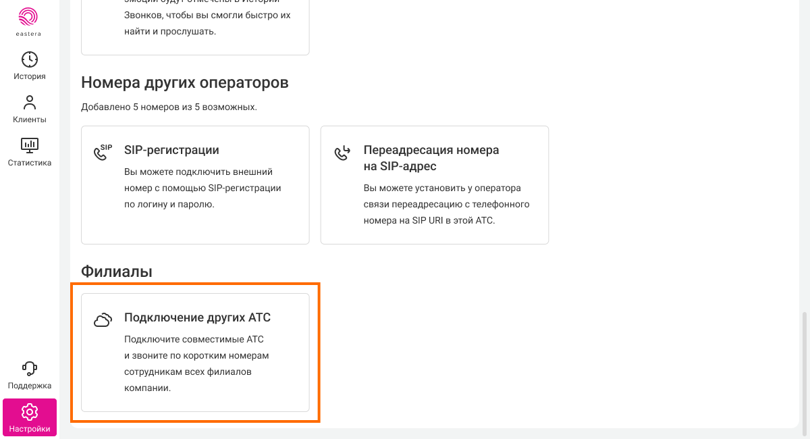Click the Подключение других АТС description text
This screenshot has width=810, height=439.
[x=196, y=363]
